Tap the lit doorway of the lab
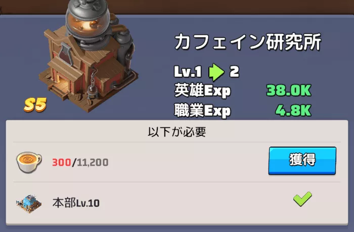Viewport: 354px width, 232px height. pyautogui.click(x=62, y=84)
